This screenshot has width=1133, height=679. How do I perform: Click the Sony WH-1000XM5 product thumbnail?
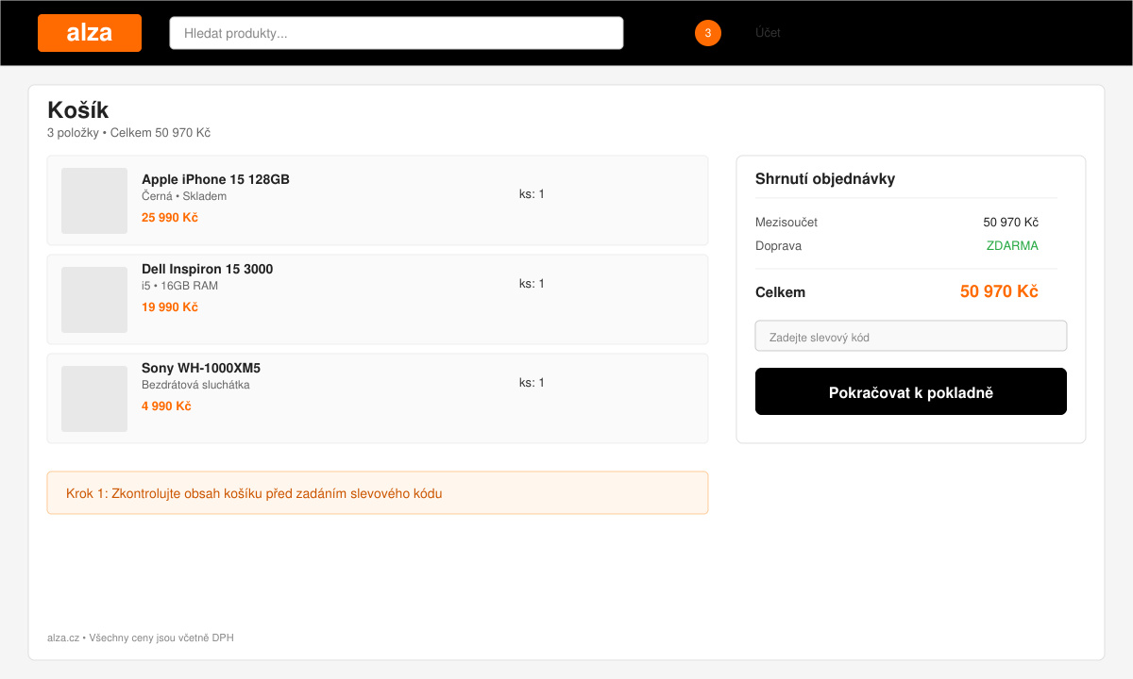[x=94, y=399]
